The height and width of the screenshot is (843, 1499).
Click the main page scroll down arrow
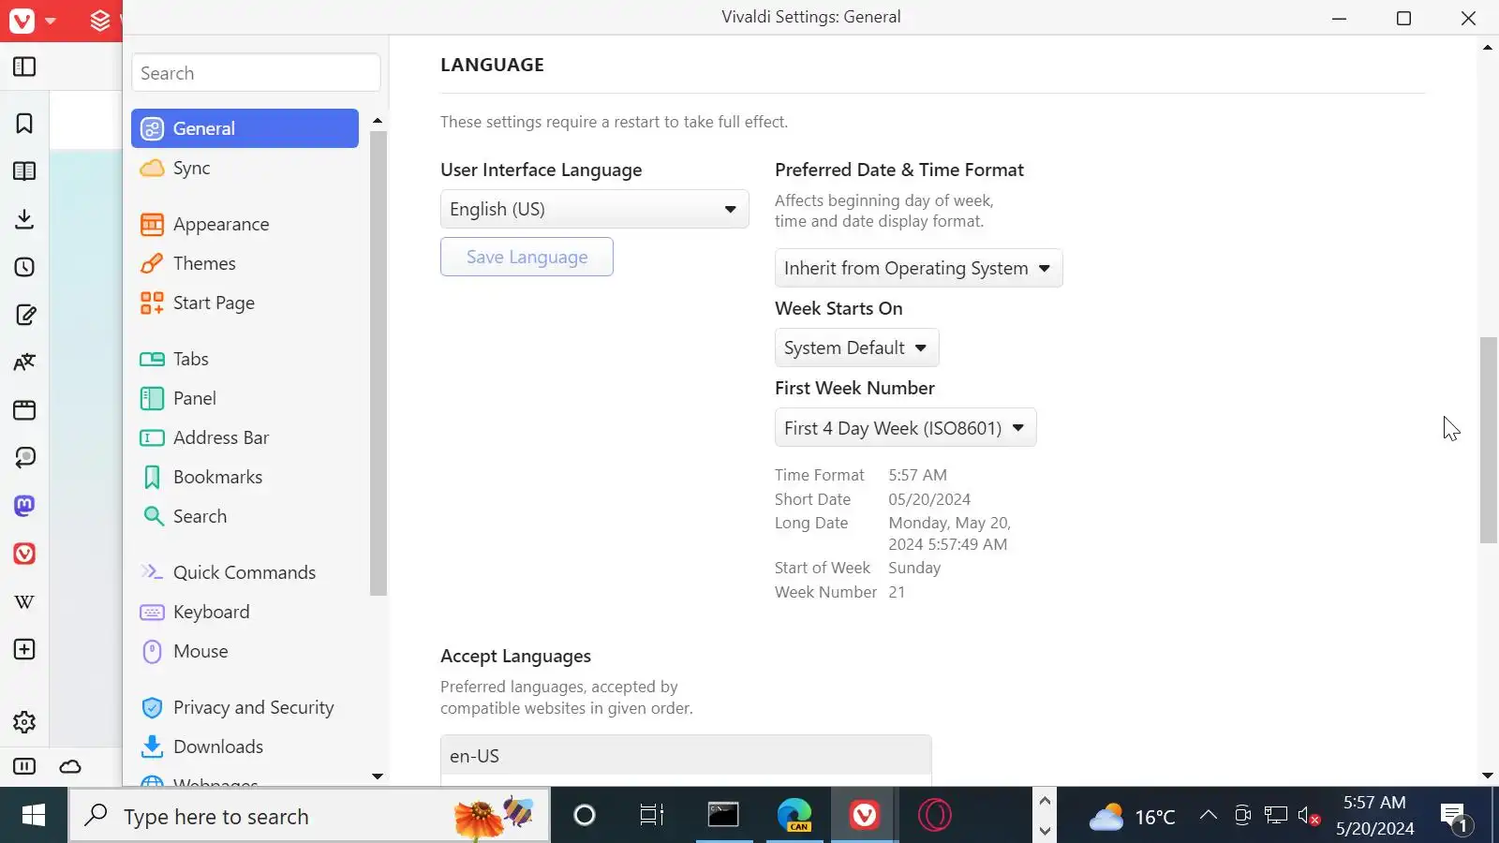pyautogui.click(x=1488, y=776)
